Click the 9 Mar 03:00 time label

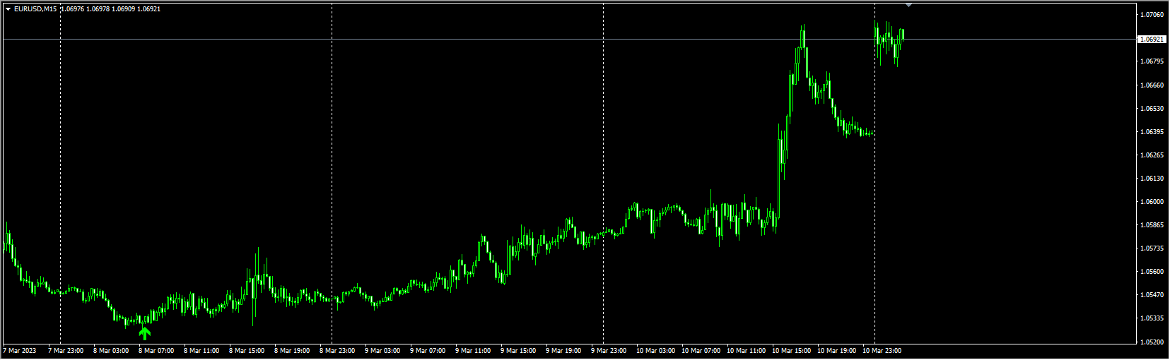tap(382, 351)
